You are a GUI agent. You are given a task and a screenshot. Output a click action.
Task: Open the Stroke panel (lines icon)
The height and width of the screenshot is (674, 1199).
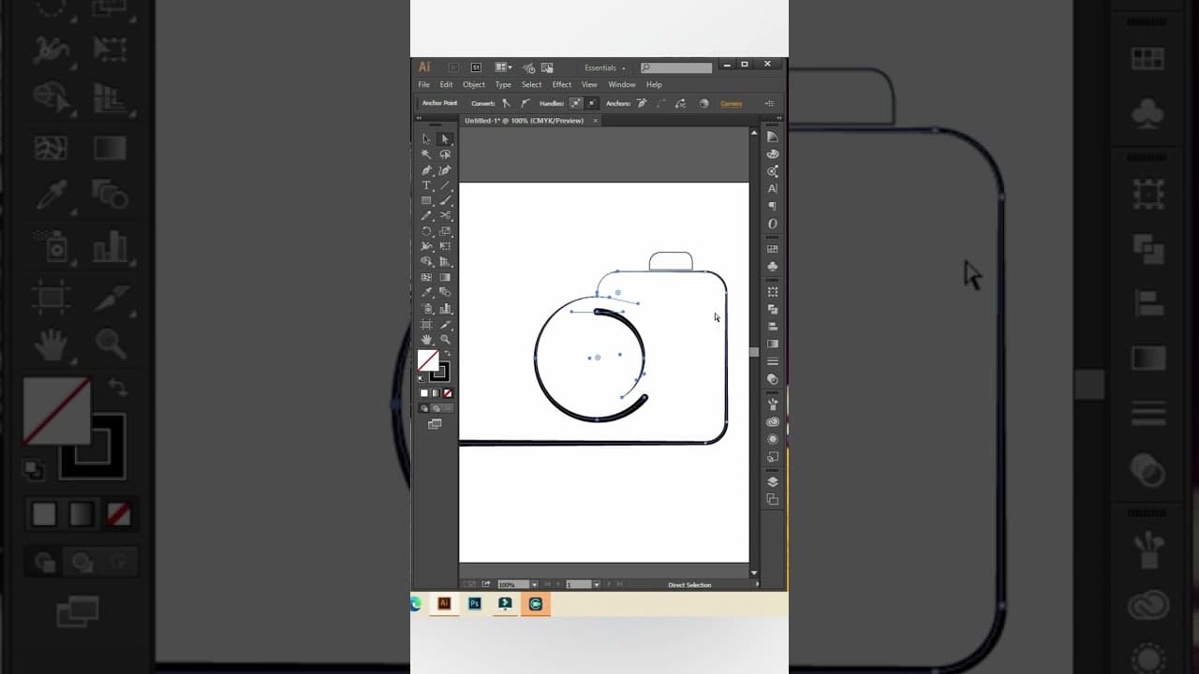pyautogui.click(x=773, y=361)
